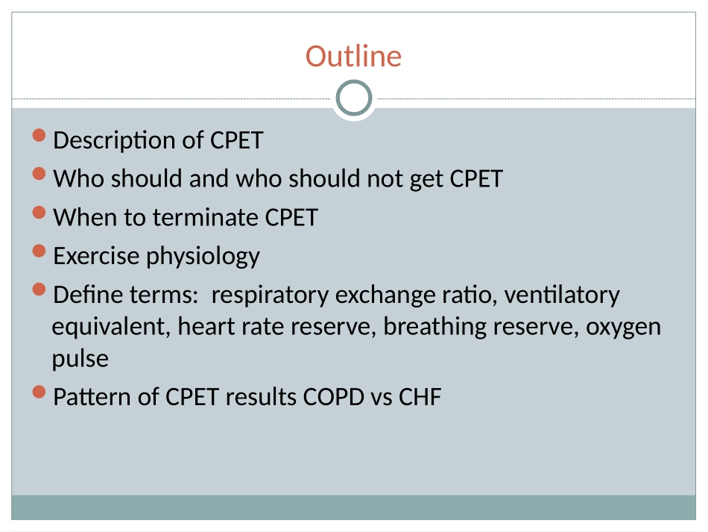Click the word ventilatory in the Define terms bullet
This screenshot has height=532, width=708.
562,295
